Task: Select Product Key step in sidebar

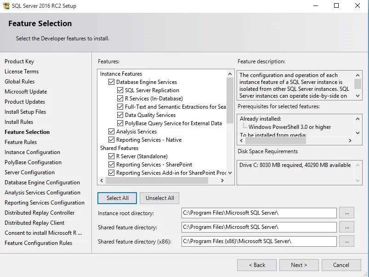Action: pos(19,61)
